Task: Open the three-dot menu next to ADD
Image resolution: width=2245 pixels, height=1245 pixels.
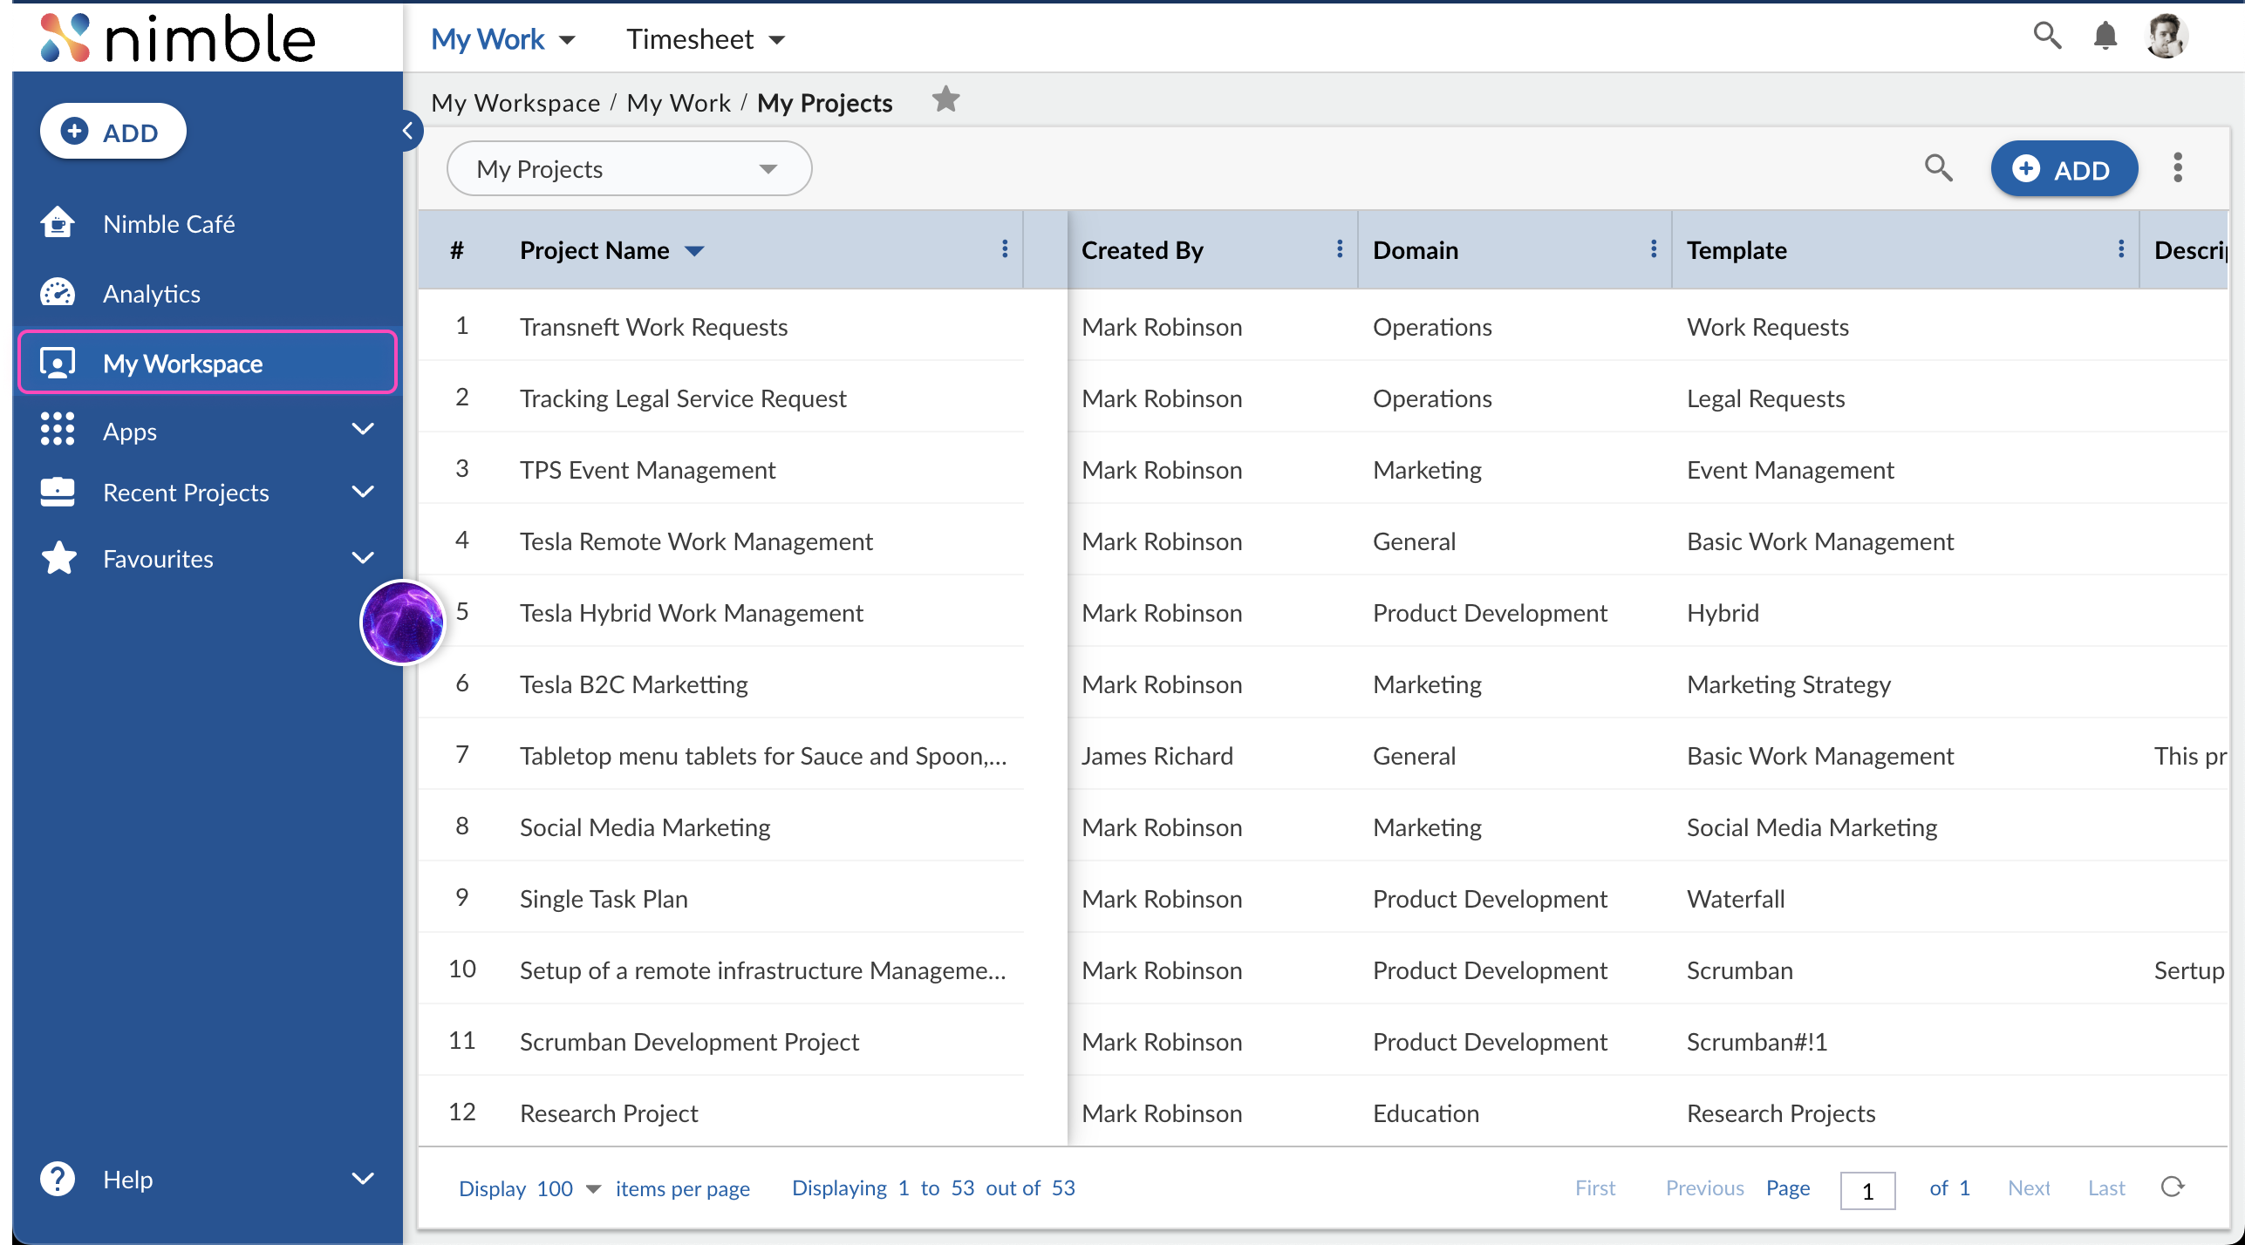Action: pos(2177,168)
